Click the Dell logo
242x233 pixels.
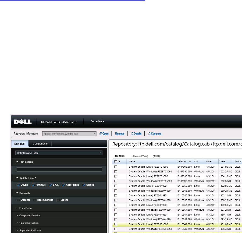click(x=23, y=122)
